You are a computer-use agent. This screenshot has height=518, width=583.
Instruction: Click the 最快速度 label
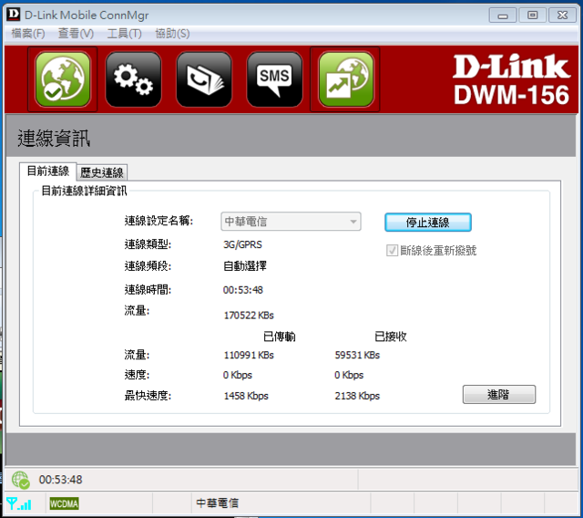(148, 396)
